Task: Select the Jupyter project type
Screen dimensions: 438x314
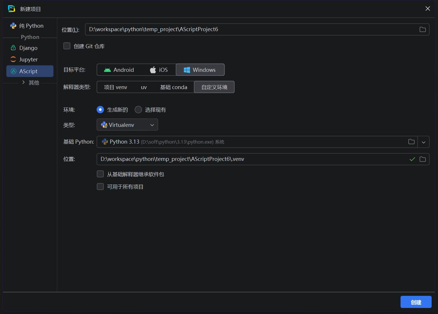Action: point(28,59)
